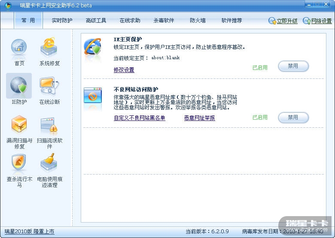The image size is (335, 238).
Task: Click the 不良网站访问防护 heading
Action: [136, 89]
